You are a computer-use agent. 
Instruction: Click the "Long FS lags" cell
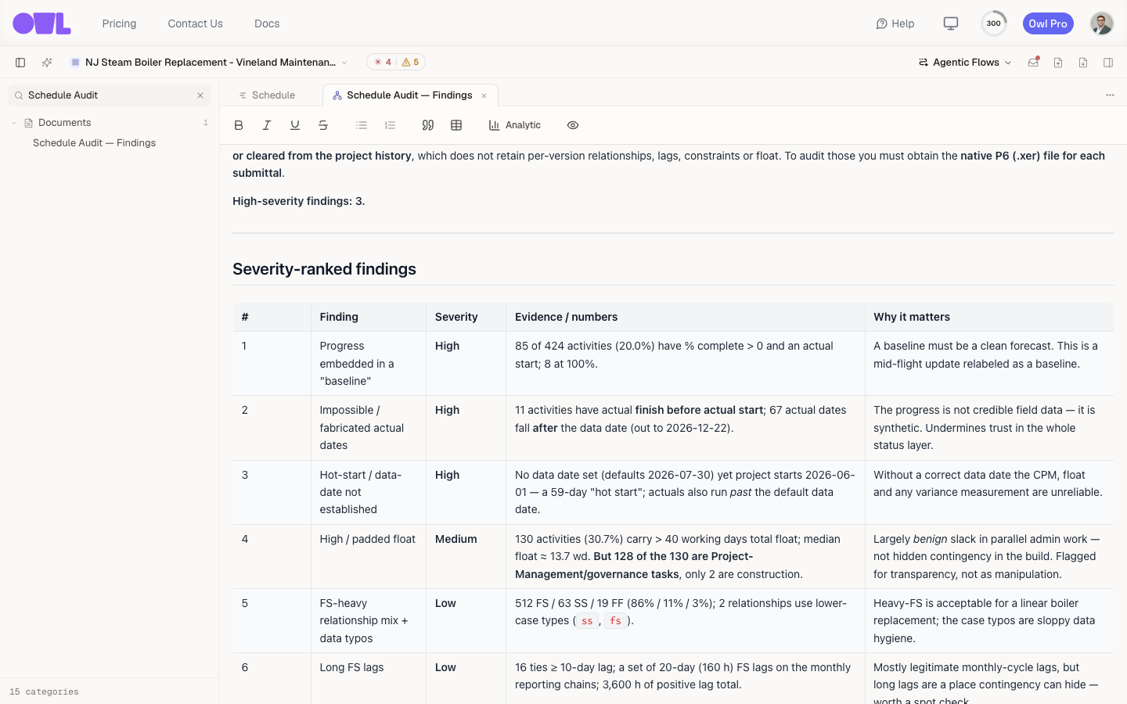point(368,678)
